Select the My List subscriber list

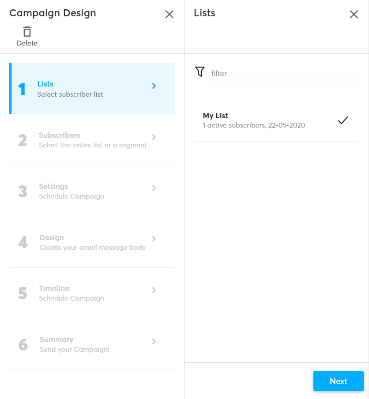point(254,120)
